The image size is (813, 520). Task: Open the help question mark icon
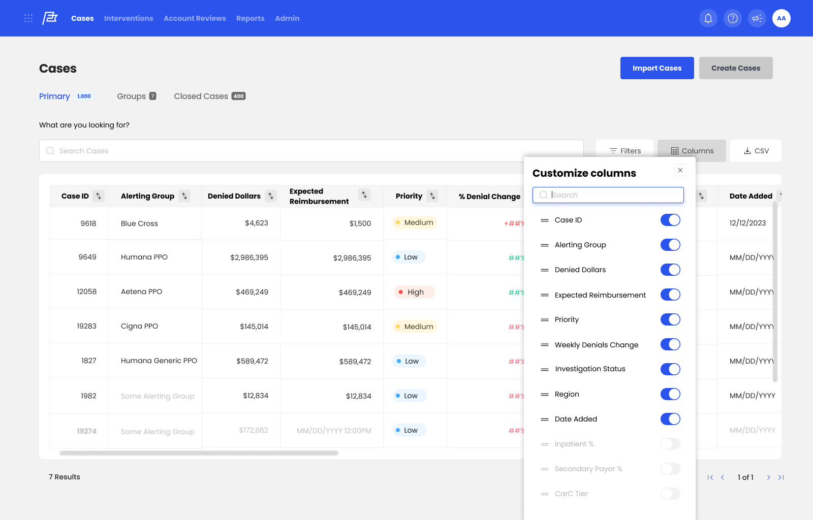point(733,18)
